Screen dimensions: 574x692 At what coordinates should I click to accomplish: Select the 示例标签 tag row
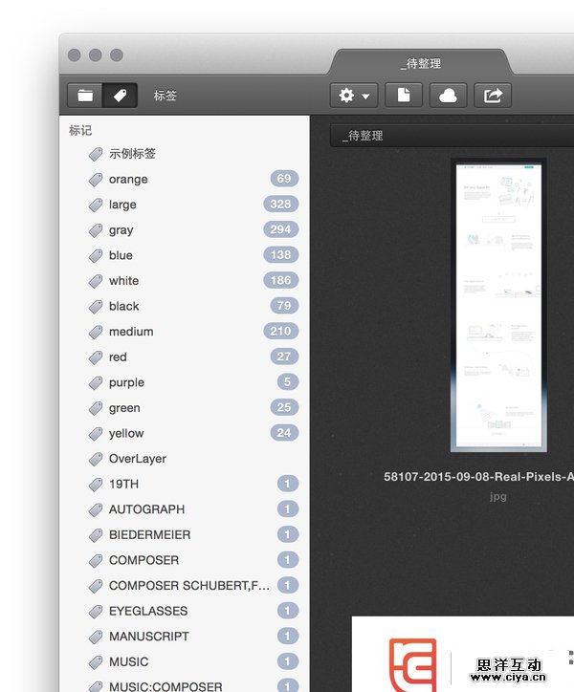point(185,154)
